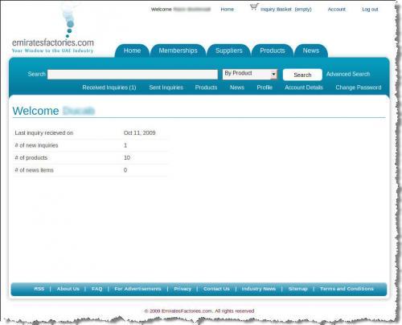Open About Us in footer
The height and width of the screenshot is (325, 402).
68,289
